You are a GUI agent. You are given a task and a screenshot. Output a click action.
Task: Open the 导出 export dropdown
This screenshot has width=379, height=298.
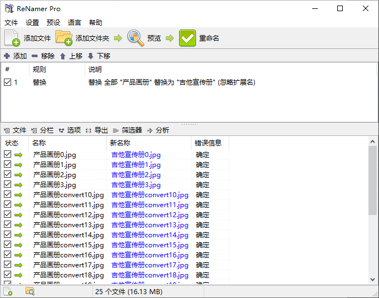click(x=97, y=130)
